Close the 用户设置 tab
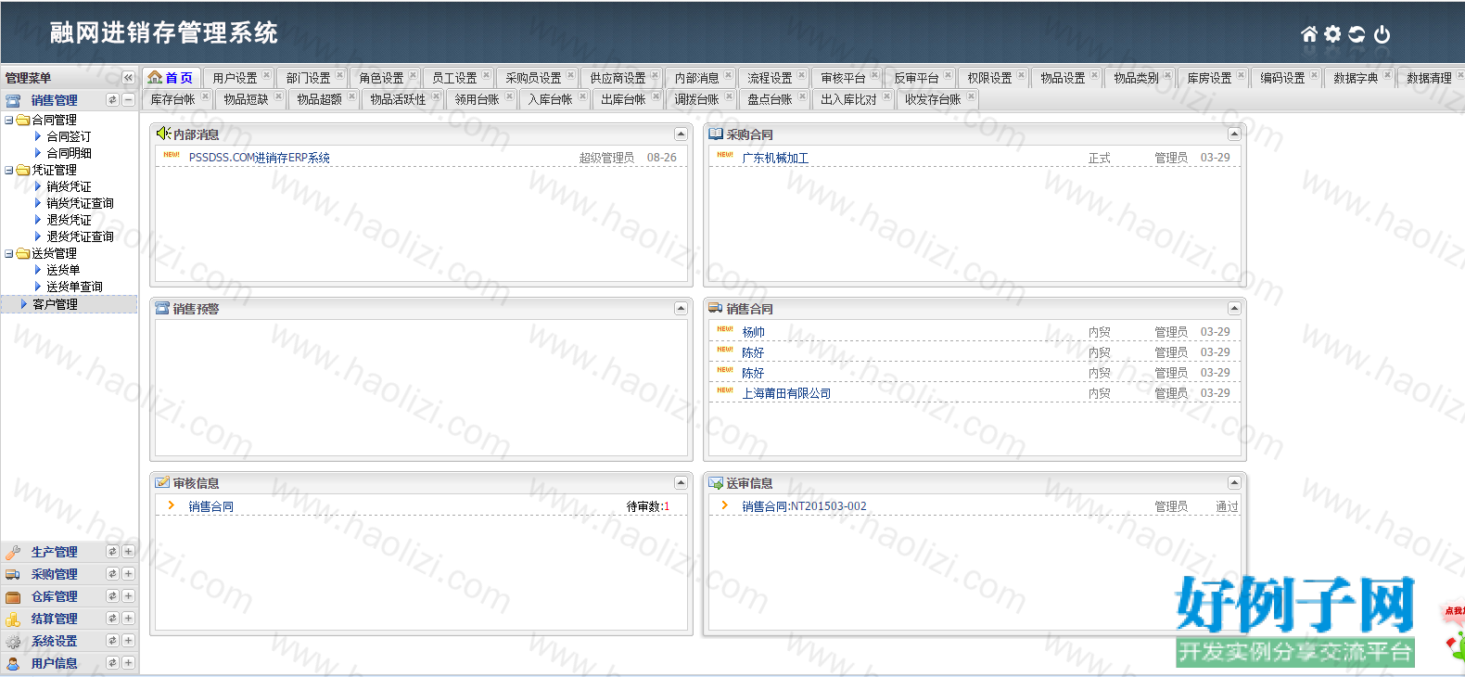 [x=266, y=75]
